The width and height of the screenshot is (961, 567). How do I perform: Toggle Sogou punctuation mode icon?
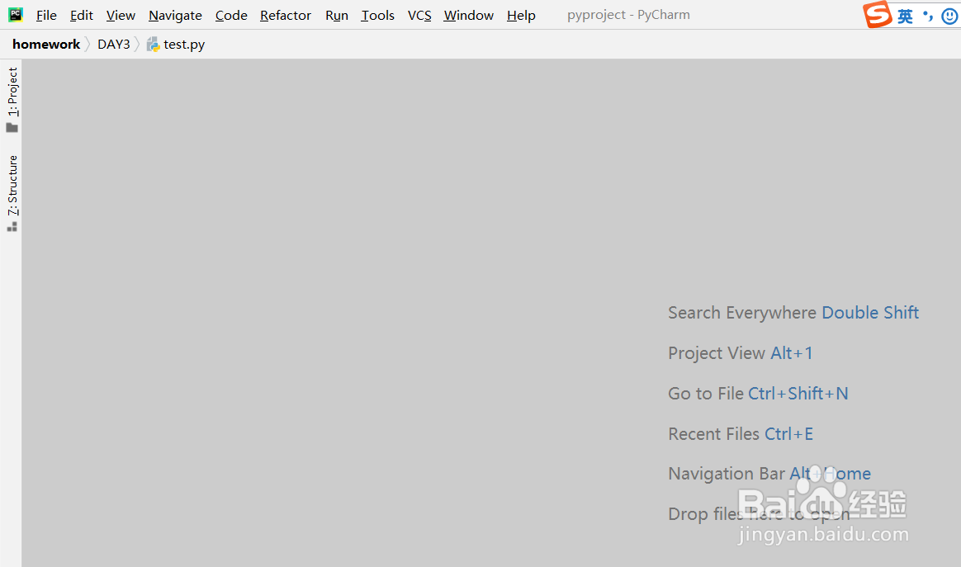(x=928, y=16)
